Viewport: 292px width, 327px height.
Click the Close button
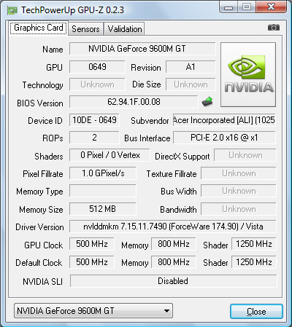pyautogui.click(x=256, y=312)
